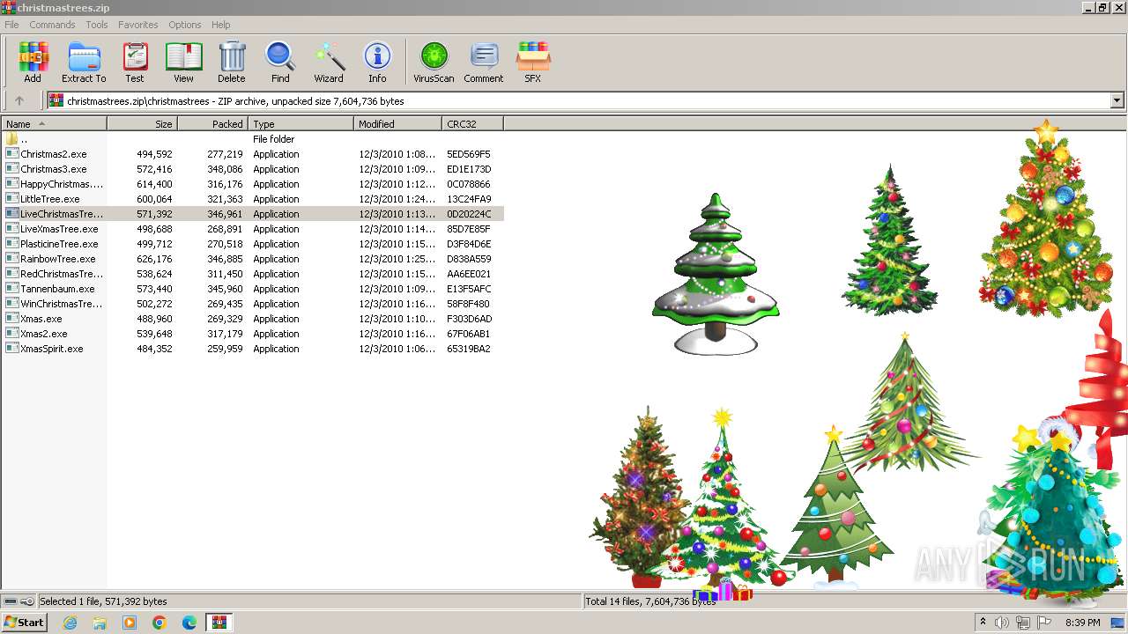Click the action center flag icon

[x=1044, y=623]
